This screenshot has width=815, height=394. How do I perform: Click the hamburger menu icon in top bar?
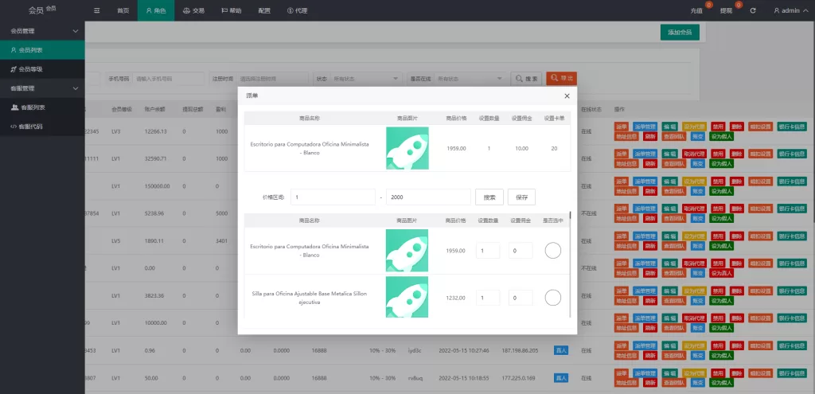click(96, 10)
